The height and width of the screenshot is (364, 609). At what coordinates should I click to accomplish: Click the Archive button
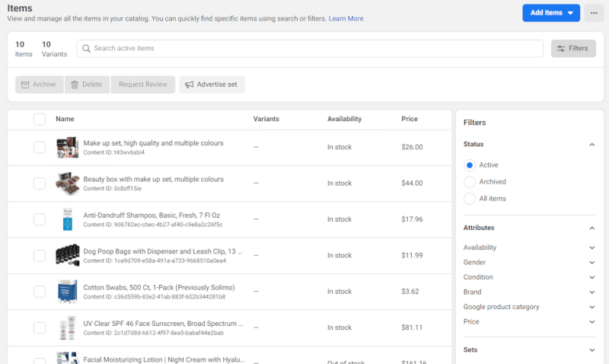tap(40, 85)
